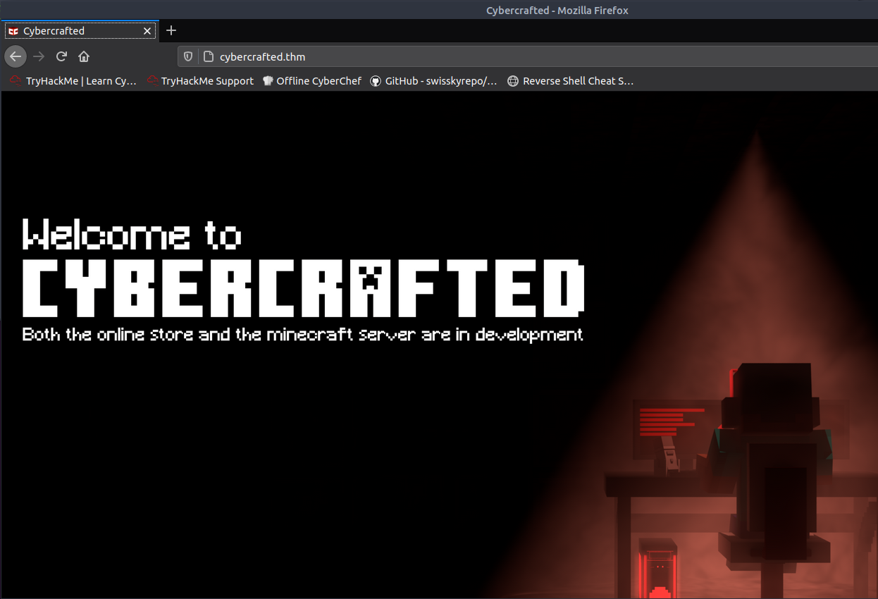The image size is (878, 599).
Task: Open Reverse Shell Cheat Sheet bookmark
Action: click(571, 81)
